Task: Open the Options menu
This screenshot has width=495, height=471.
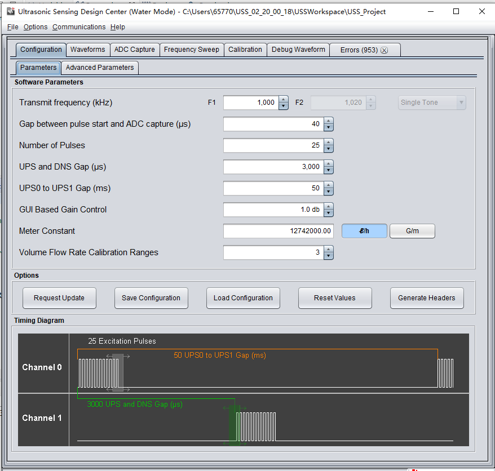Action: click(36, 27)
